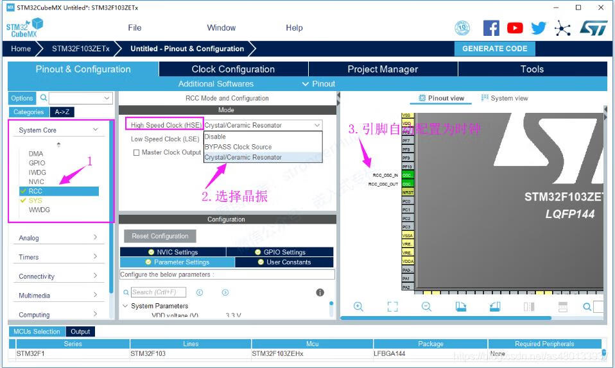Enable the Master Clock Output checkbox
Viewport: 615px width, 368px height.
click(136, 153)
